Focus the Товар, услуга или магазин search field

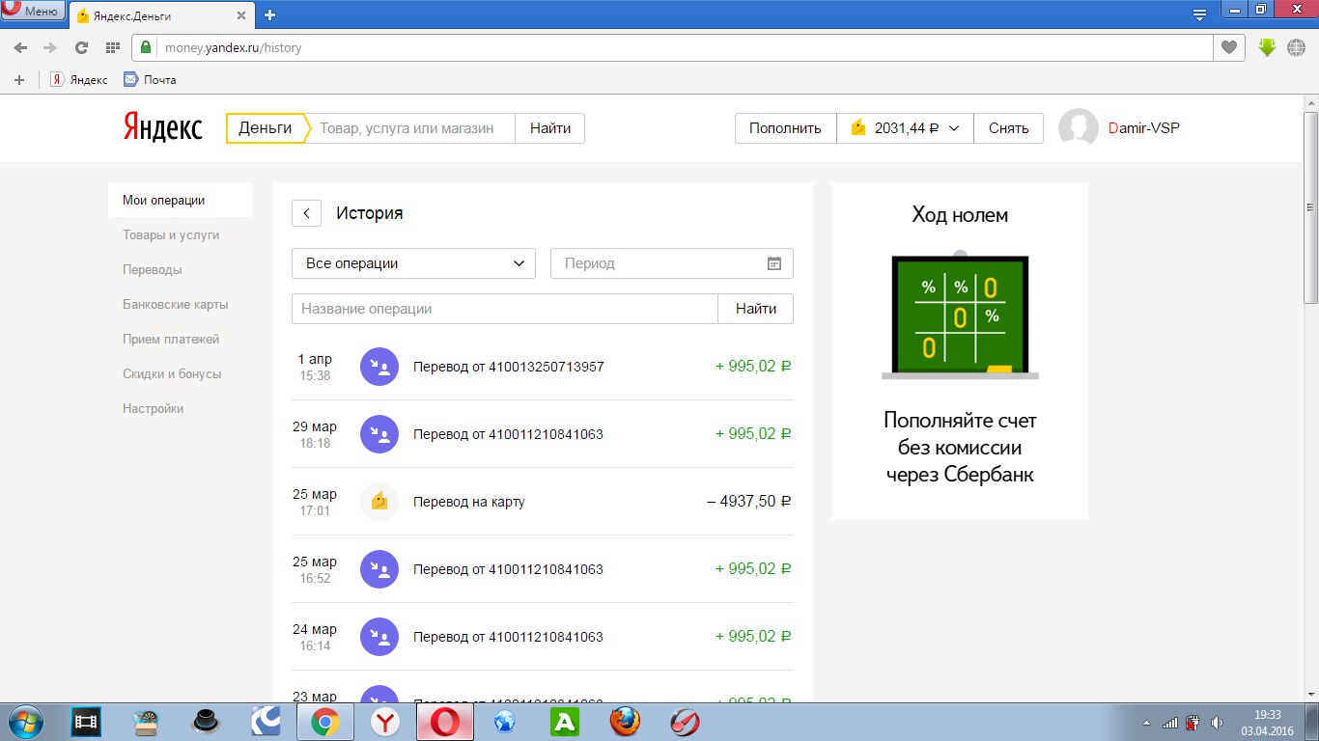pos(409,128)
